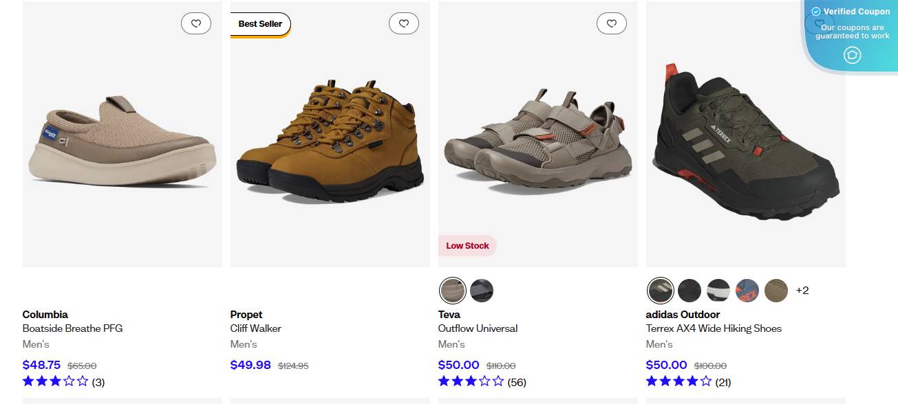Image resolution: width=898 pixels, height=404 pixels.
Task: Favorite the adidas Terrex AX4 hiking shoes
Action: pos(820,23)
